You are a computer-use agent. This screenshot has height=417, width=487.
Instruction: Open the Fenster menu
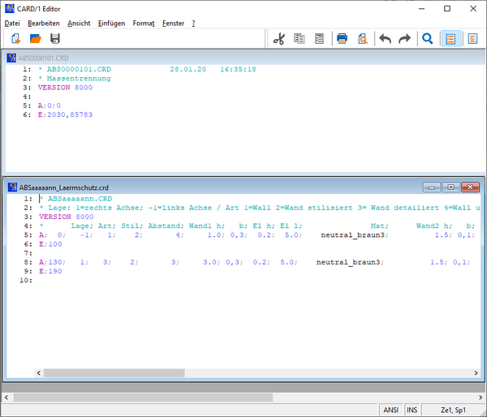point(174,24)
